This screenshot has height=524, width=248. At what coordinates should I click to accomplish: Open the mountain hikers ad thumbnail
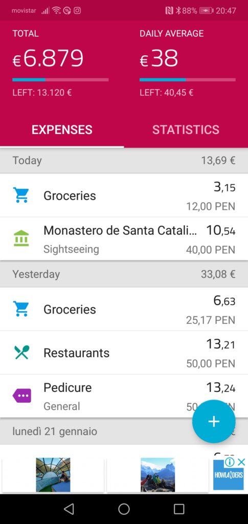(158, 475)
